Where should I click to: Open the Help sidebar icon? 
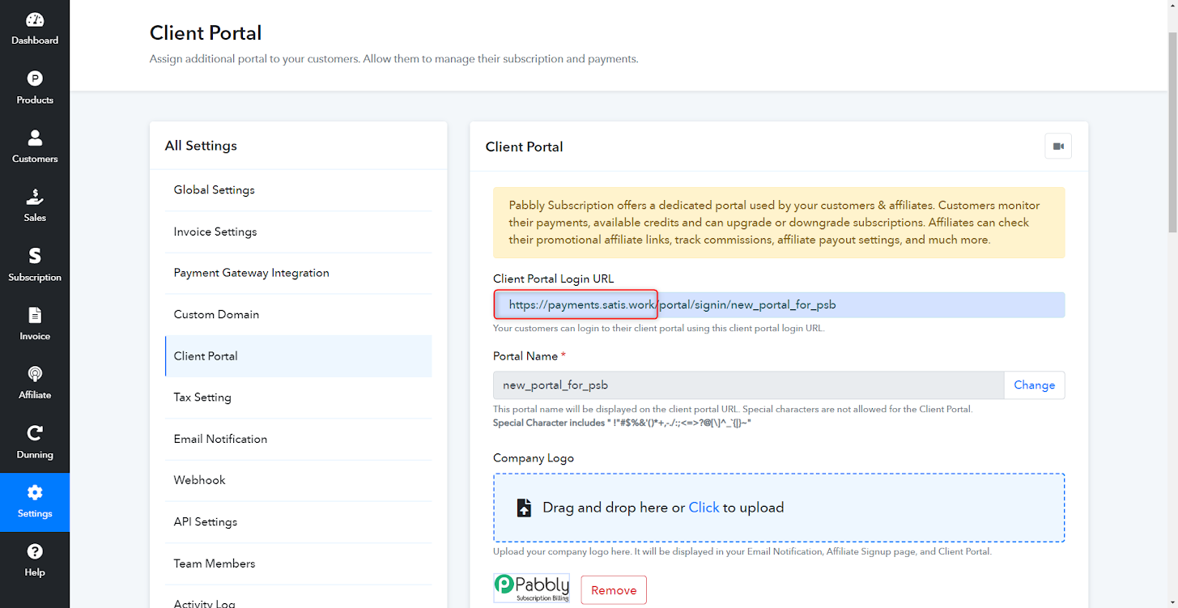(x=35, y=551)
